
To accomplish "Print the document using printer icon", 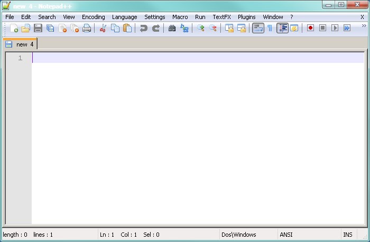I will [87, 28].
